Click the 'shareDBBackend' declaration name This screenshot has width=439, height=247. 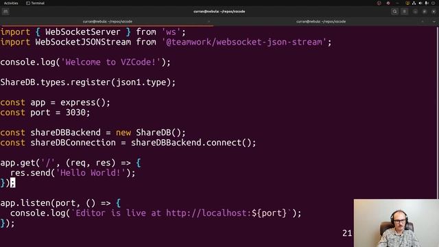pos(66,132)
